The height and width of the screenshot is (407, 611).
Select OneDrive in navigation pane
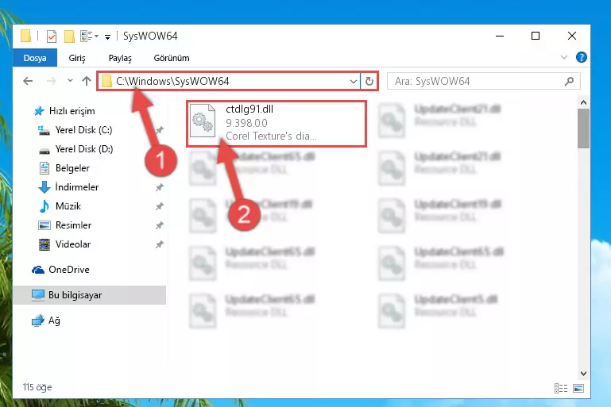(x=60, y=270)
